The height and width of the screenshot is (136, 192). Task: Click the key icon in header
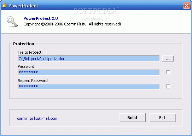pos(12,22)
